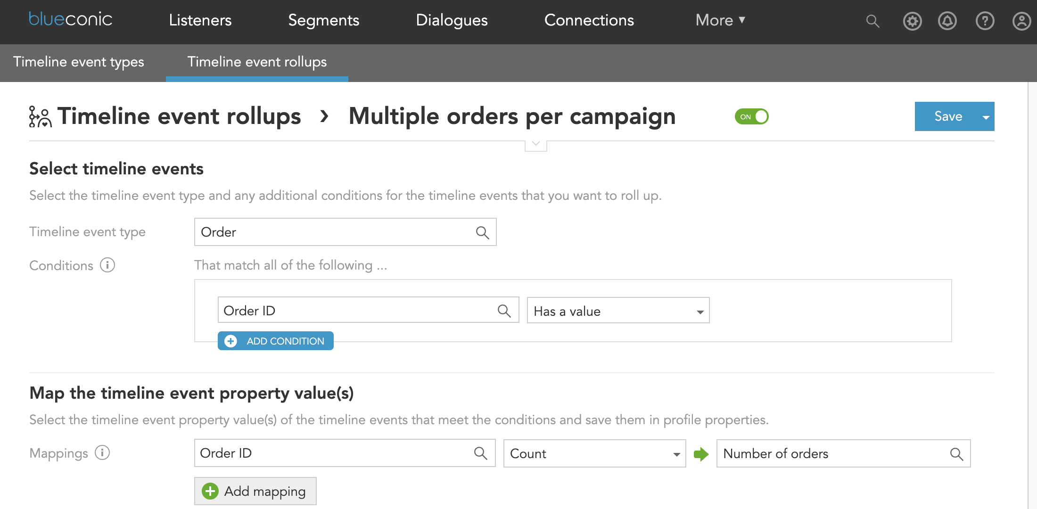Click the Order ID search icon in conditions
Viewport: 1037px width, 509px height.
(x=506, y=311)
